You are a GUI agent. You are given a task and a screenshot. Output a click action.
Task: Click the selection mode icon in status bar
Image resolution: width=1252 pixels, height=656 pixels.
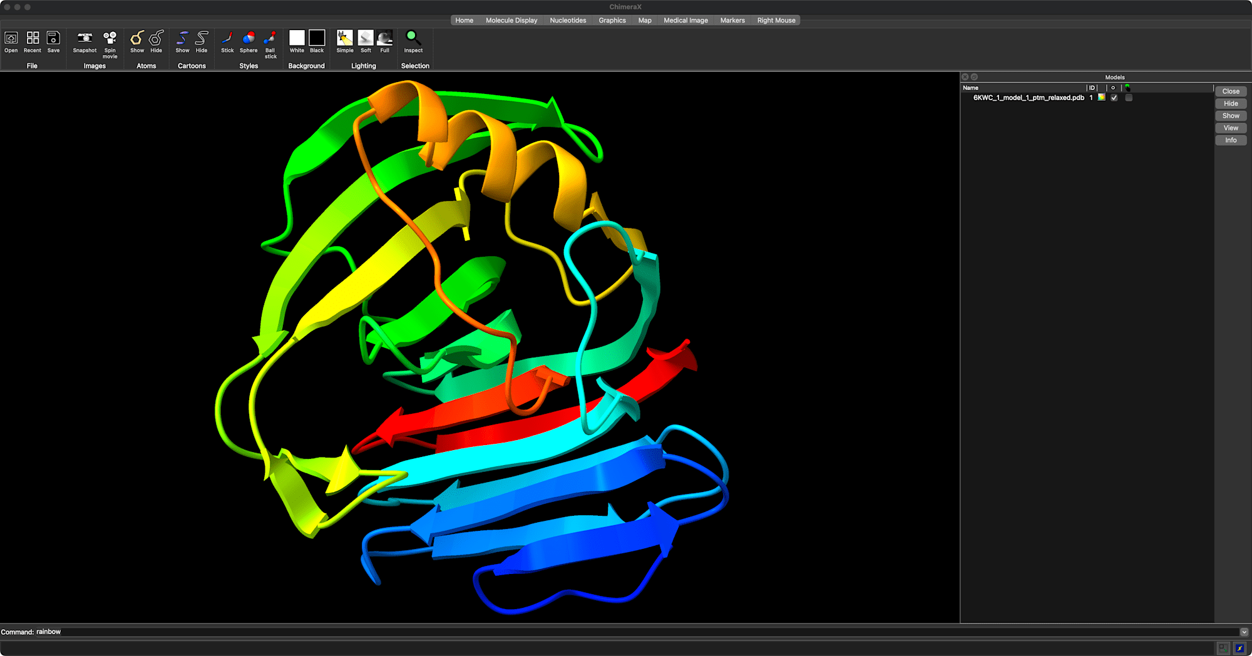pyautogui.click(x=1224, y=648)
